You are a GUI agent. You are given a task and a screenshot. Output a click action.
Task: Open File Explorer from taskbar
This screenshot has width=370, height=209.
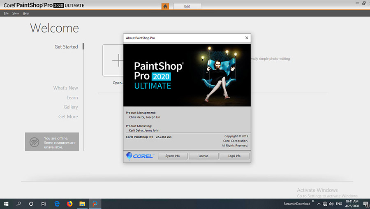tap(82, 204)
